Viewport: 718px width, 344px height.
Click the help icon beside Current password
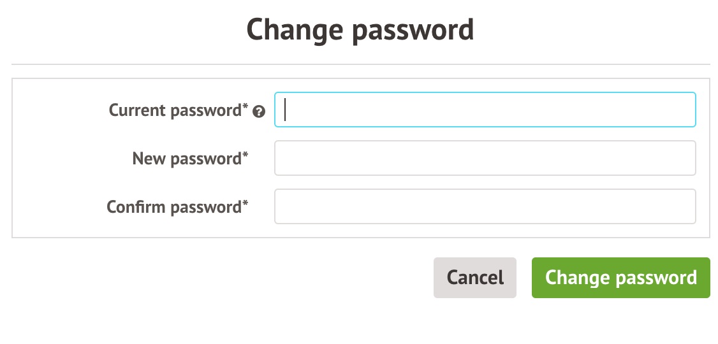click(x=259, y=111)
